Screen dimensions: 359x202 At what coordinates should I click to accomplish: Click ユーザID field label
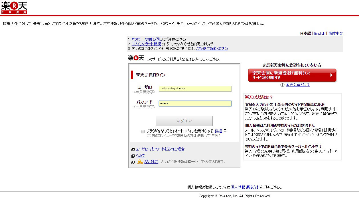coord(145,87)
